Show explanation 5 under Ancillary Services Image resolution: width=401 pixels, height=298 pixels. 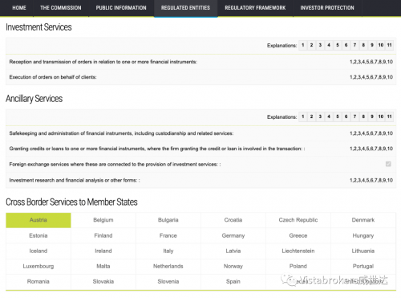[x=338, y=116]
